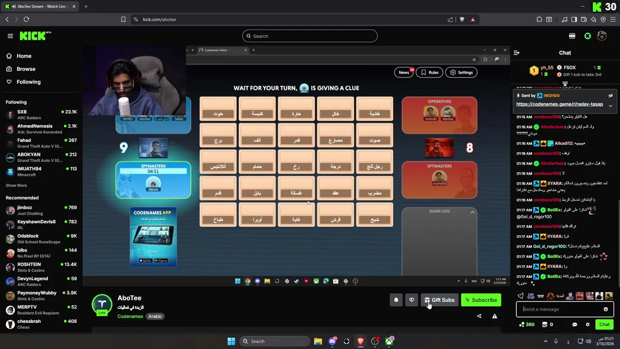Open the user profile avatar menu

click(602, 36)
